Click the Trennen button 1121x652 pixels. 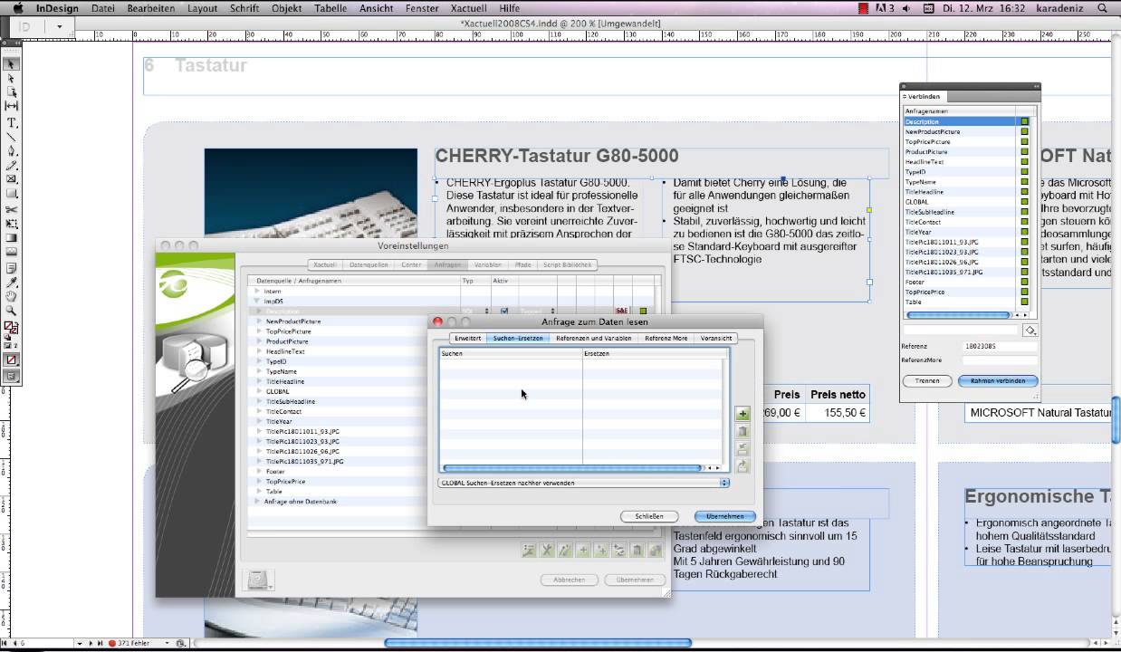927,380
